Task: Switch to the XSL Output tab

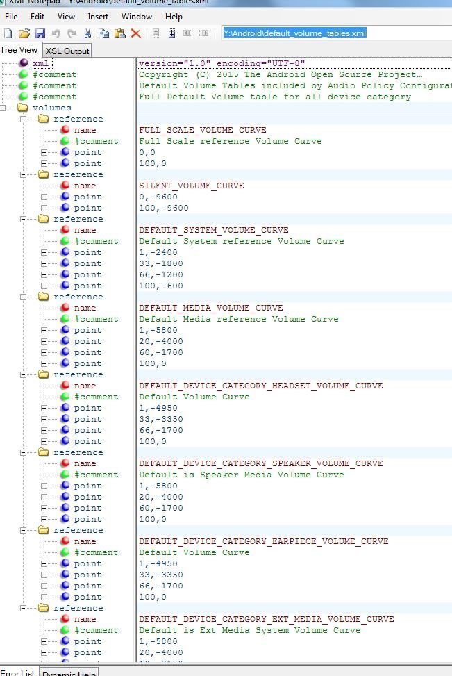Action: point(67,51)
